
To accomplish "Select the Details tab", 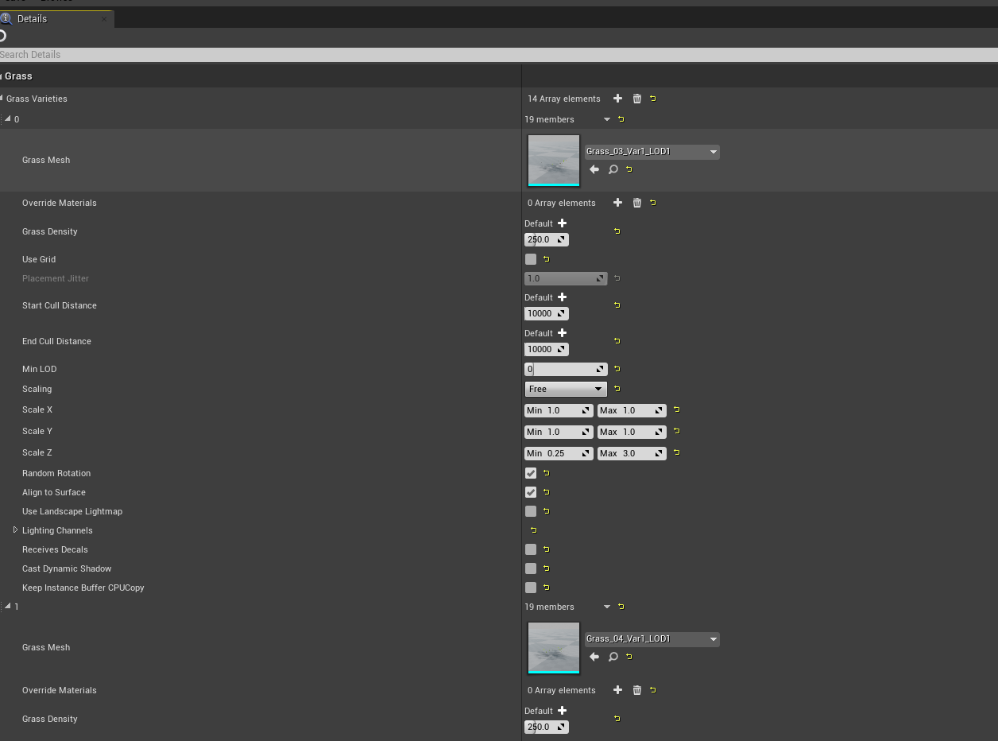I will click(x=32, y=18).
